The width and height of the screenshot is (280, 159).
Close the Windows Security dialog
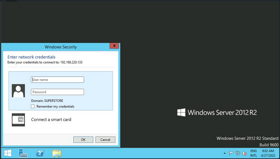[114, 46]
